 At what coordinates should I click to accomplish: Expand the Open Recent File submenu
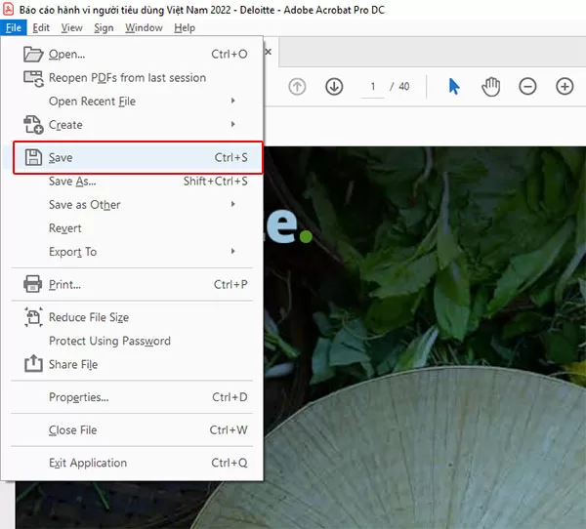tap(232, 101)
